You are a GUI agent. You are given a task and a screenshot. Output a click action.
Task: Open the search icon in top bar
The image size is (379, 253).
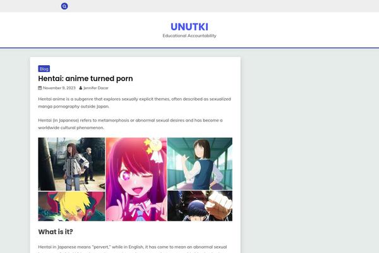(x=64, y=6)
